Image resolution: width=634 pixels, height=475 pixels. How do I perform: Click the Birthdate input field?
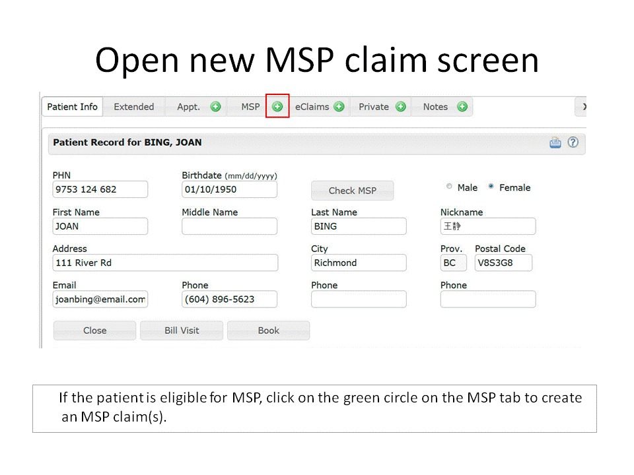[x=229, y=189]
